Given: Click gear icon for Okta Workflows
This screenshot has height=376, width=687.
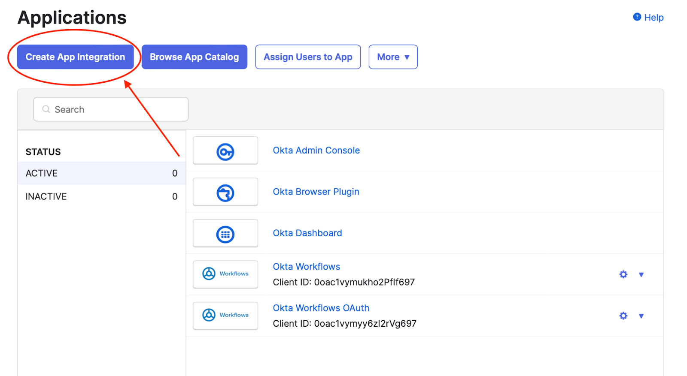Looking at the screenshot, I should tap(623, 274).
